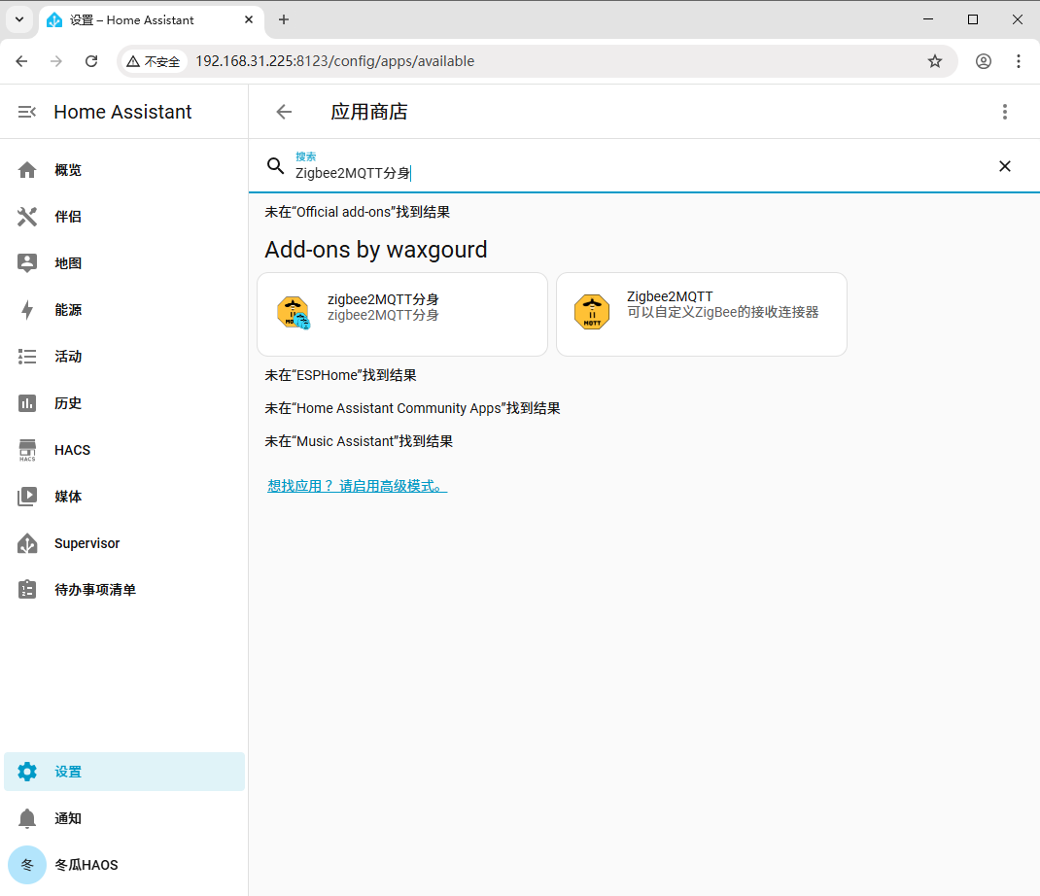Click the browser back button
The image size is (1040, 896).
click(x=22, y=61)
